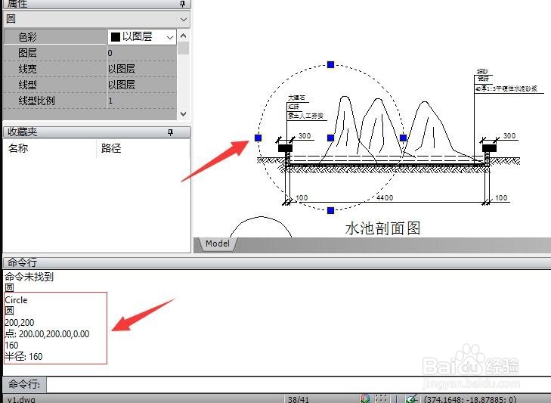Click the y1.dwg file name in status bar
551x403 pixels.
point(21,399)
